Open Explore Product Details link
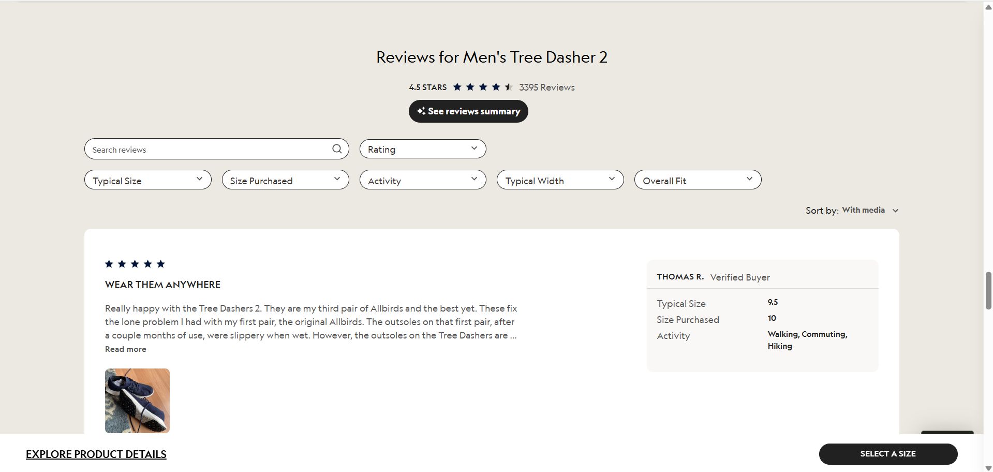993x472 pixels. [96, 454]
